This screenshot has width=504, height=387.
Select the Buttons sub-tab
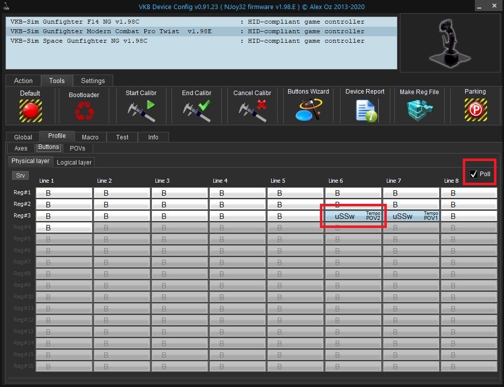click(48, 147)
